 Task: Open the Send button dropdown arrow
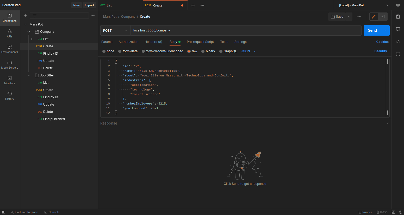click(386, 30)
